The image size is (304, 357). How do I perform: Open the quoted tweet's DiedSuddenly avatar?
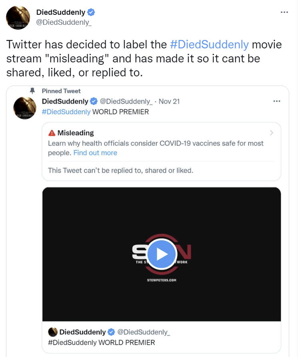pyautogui.click(x=25, y=108)
